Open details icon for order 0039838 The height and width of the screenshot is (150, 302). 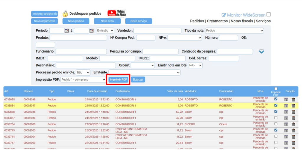286,112
